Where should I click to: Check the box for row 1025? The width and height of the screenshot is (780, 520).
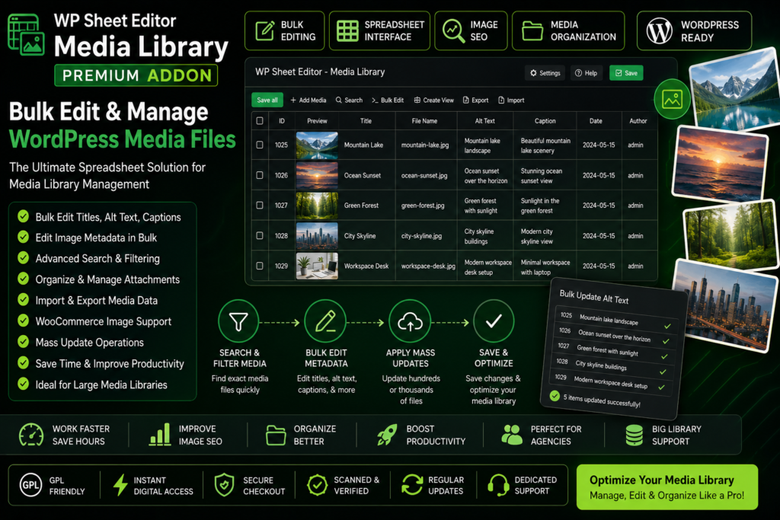coord(260,145)
